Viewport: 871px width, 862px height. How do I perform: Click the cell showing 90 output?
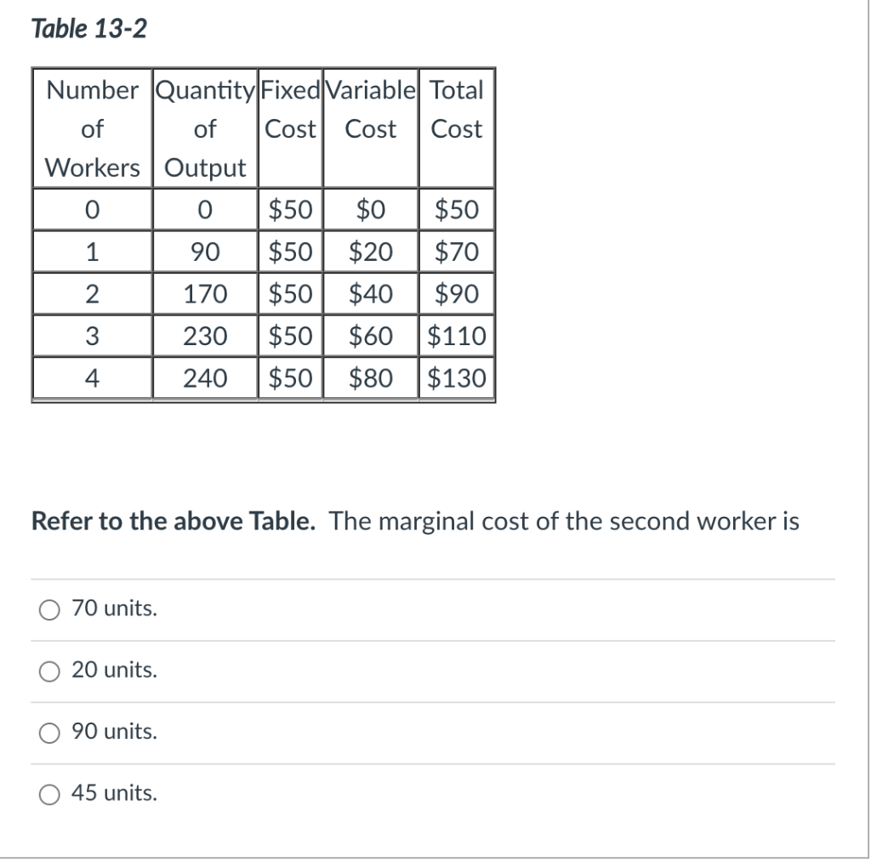pyautogui.click(x=203, y=251)
